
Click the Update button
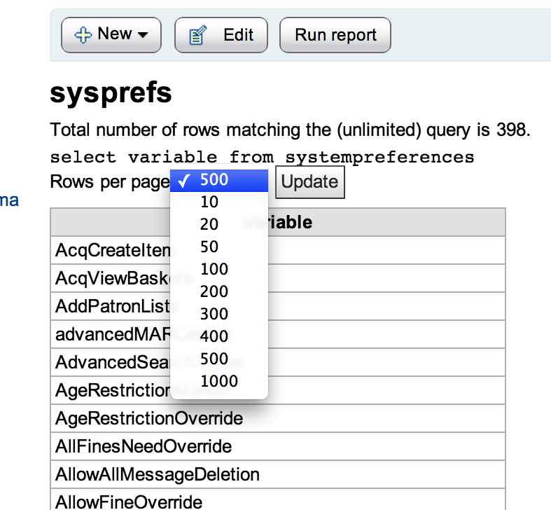309,182
